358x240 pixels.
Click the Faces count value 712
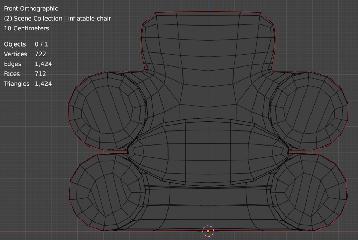pos(40,74)
